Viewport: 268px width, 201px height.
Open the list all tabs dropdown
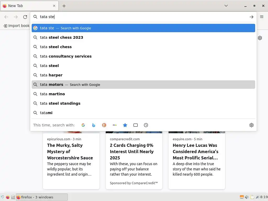[226, 6]
